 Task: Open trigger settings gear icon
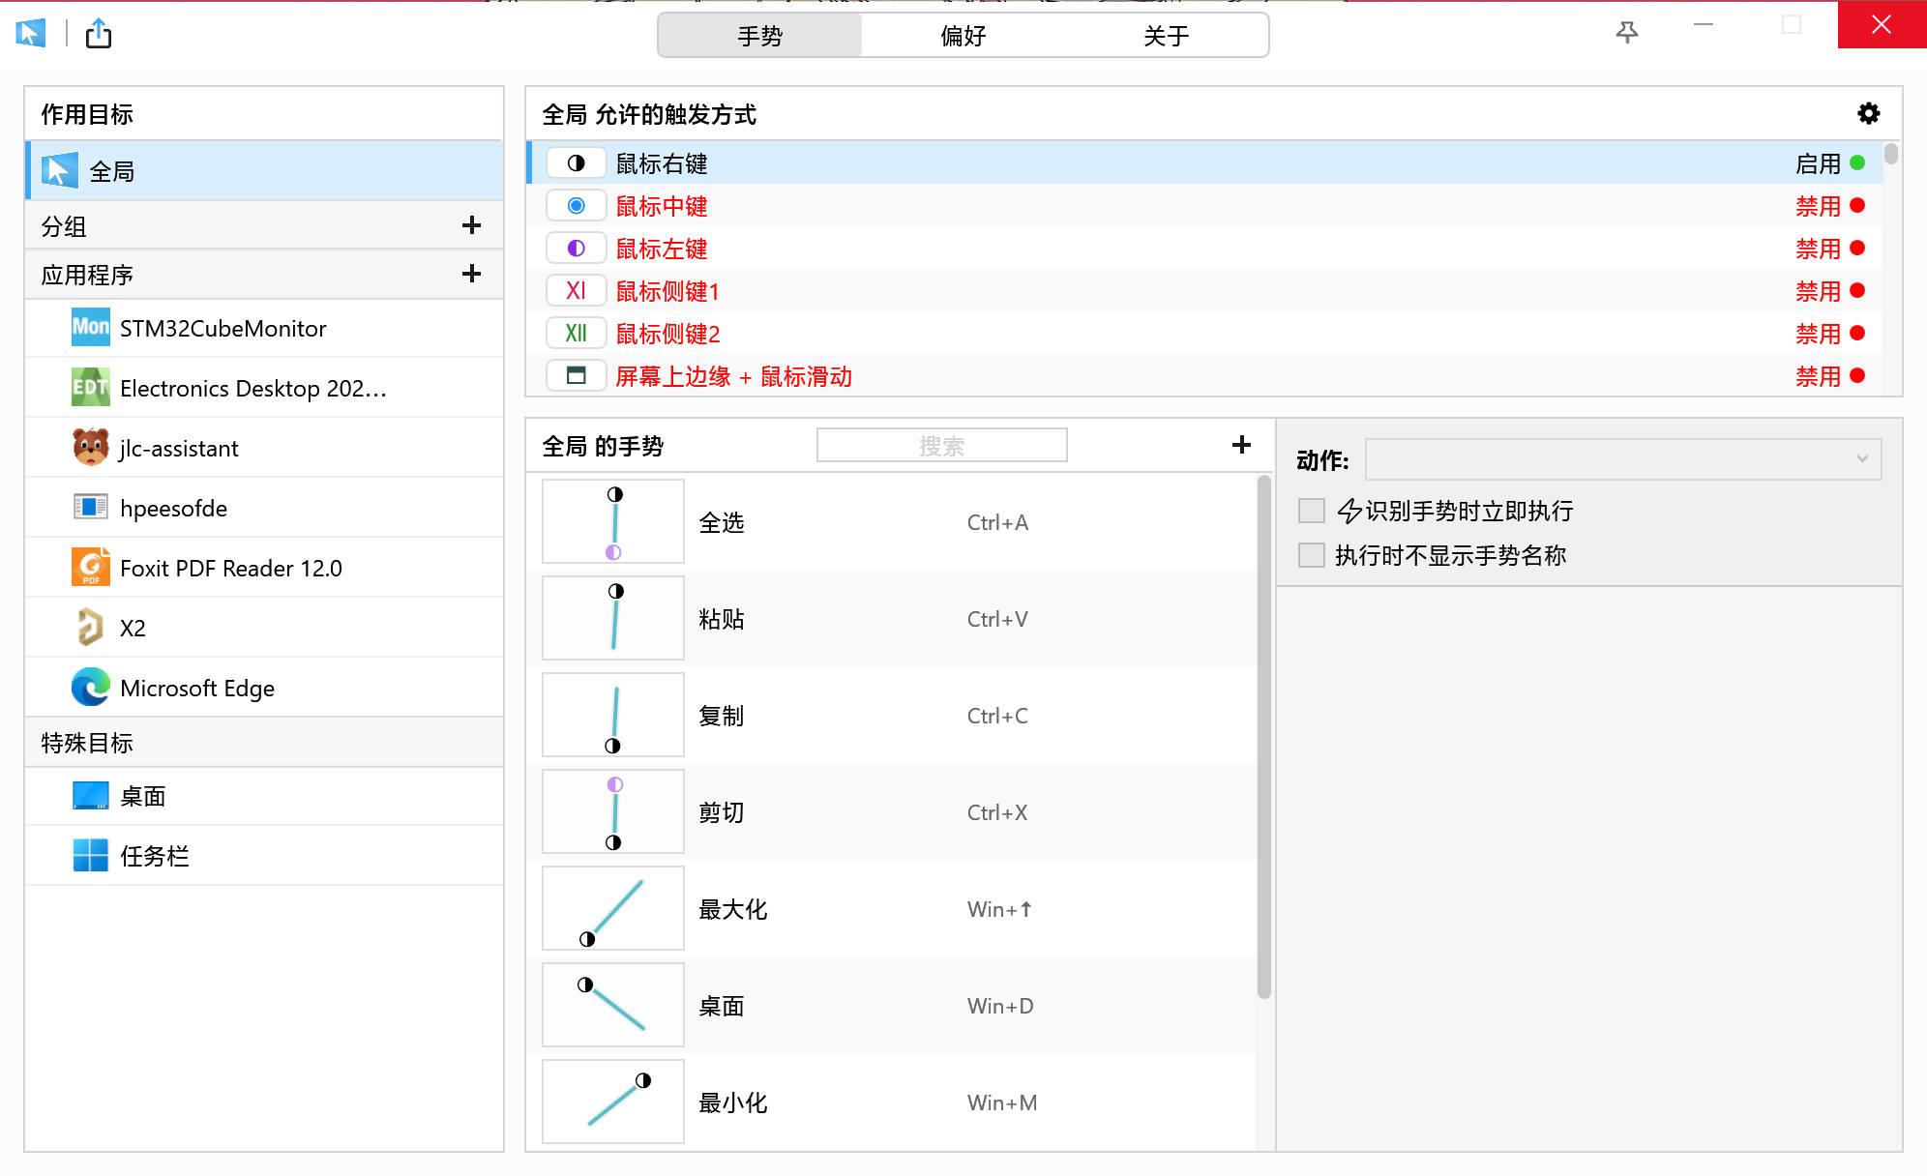(x=1868, y=114)
